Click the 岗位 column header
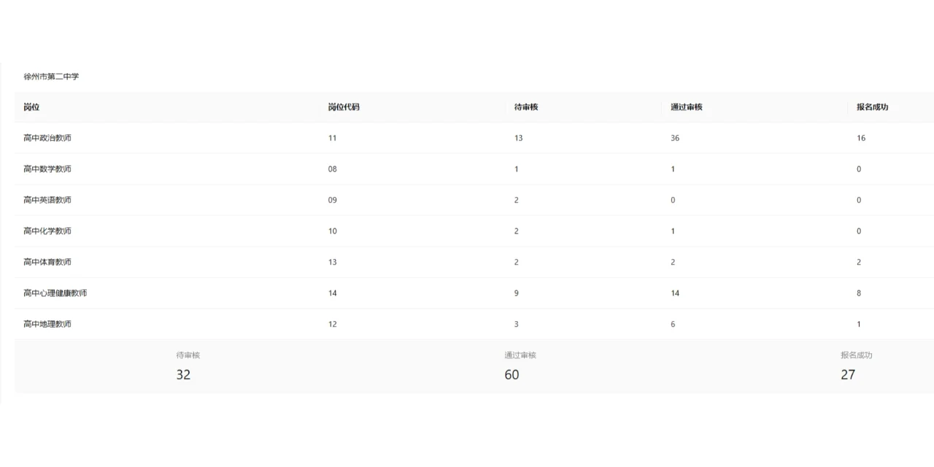This screenshot has width=934, height=467. click(x=31, y=107)
